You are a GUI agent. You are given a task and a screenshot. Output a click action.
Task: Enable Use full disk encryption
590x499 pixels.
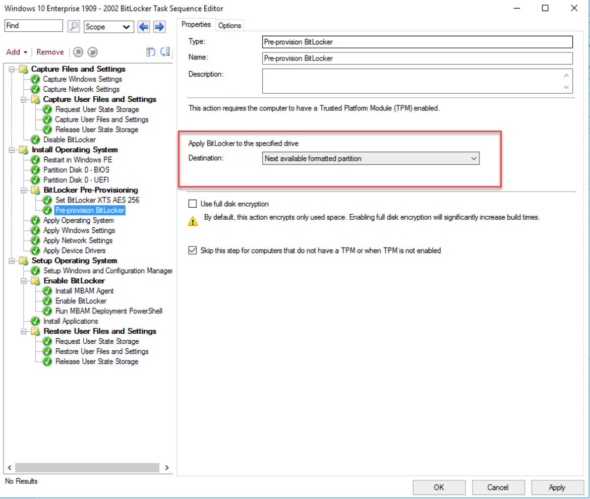192,204
